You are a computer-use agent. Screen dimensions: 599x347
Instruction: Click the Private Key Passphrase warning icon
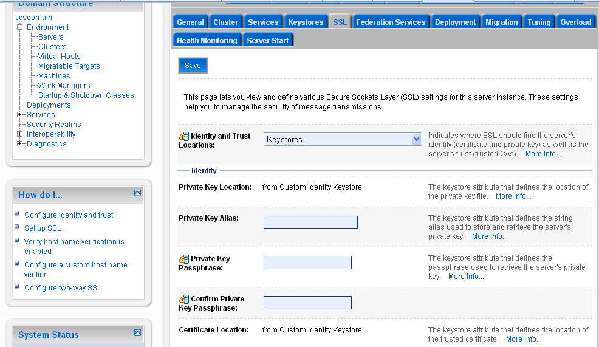184,259
